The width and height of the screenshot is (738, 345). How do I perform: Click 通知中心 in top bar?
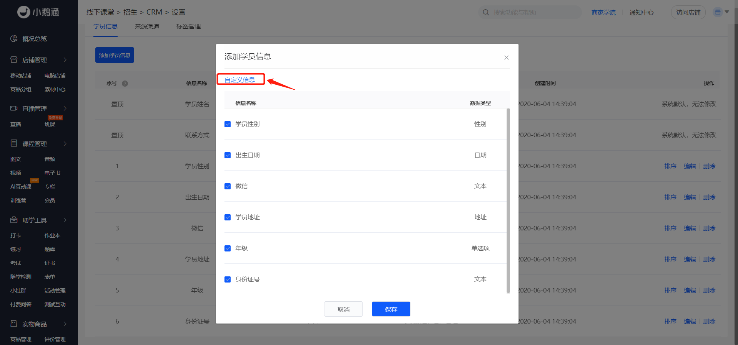tap(642, 12)
